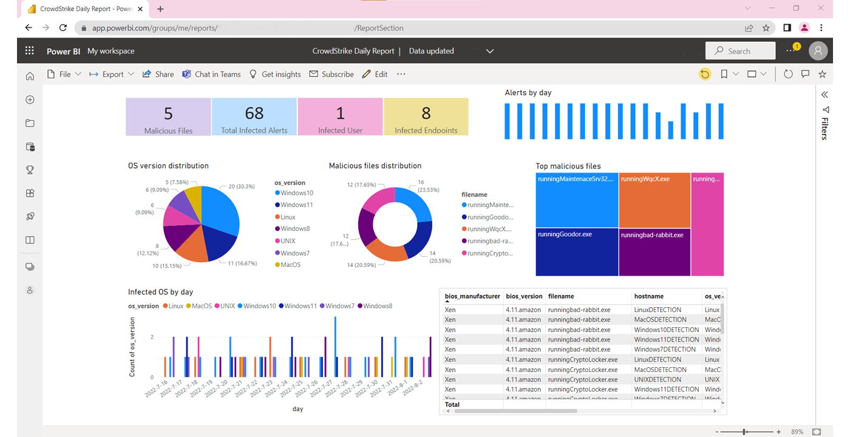Favorite the report with star icon
The width and height of the screenshot is (850, 437).
pyautogui.click(x=822, y=74)
